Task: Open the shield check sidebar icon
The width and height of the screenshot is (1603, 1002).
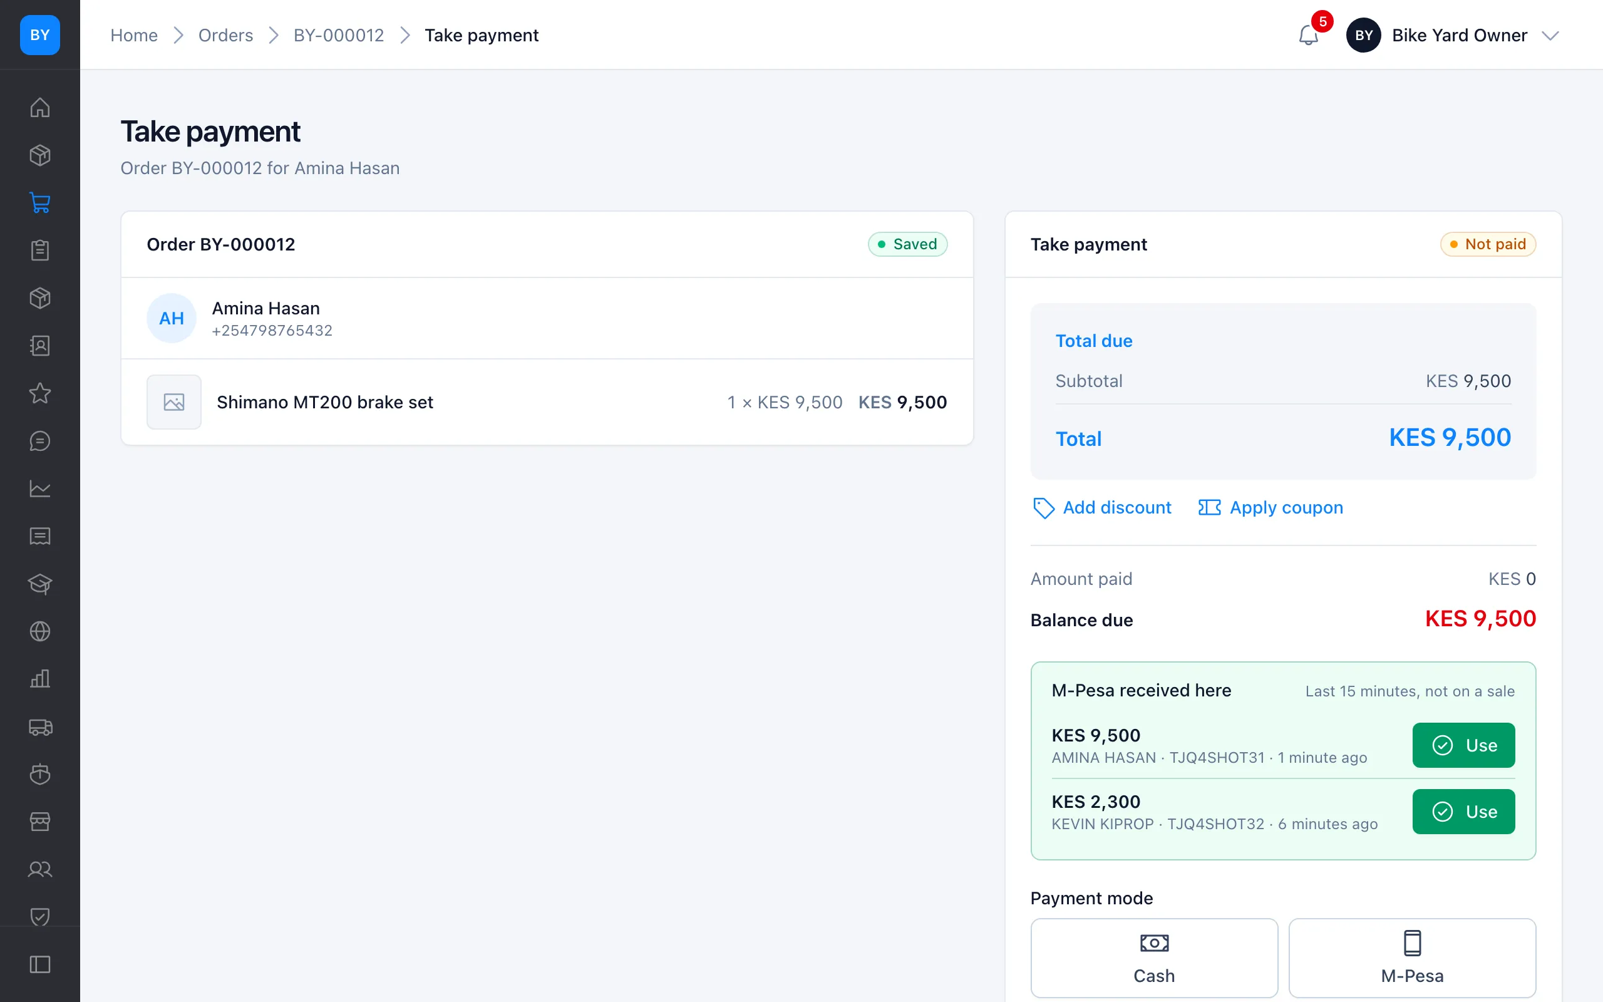Action: click(39, 917)
